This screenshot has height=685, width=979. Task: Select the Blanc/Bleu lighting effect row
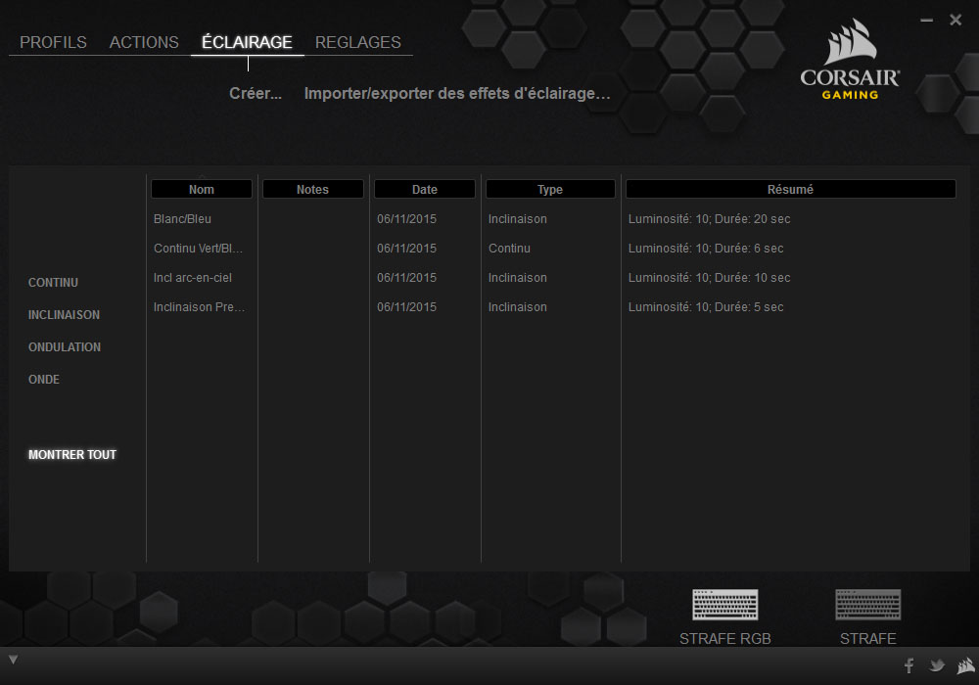(183, 219)
